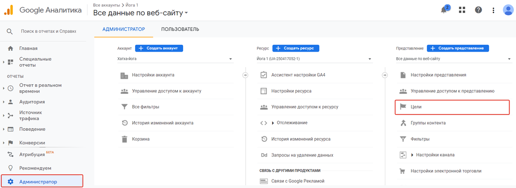Click the Специальные отчеты dashboard icon
516x188 pixels.
(x=10, y=62)
